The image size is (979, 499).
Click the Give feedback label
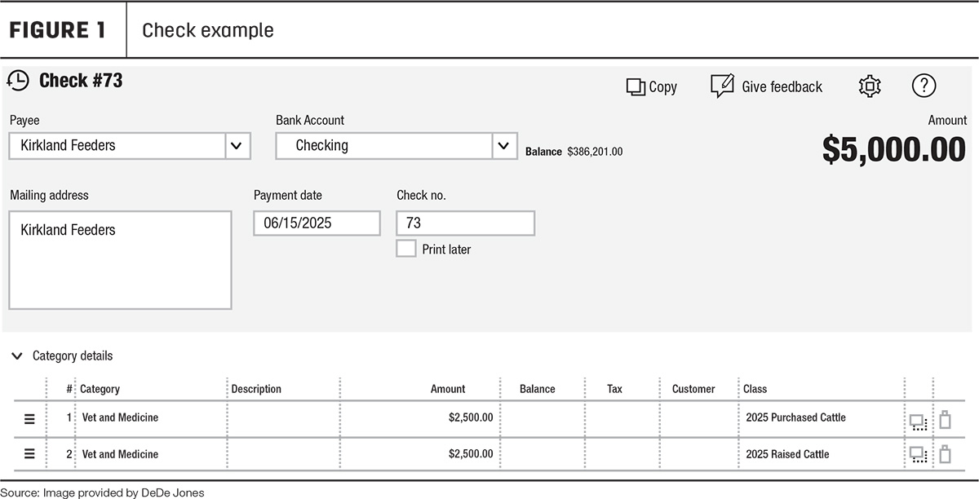tap(782, 86)
